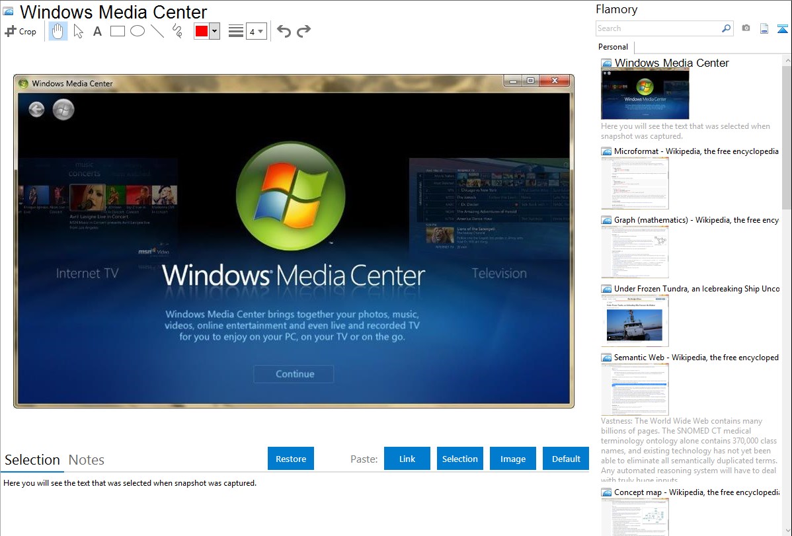Viewport: 792px width, 536px height.
Task: Undo the last edit
Action: tap(284, 31)
